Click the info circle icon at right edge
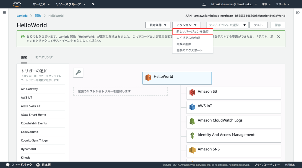302x168 pixels. (298, 13)
